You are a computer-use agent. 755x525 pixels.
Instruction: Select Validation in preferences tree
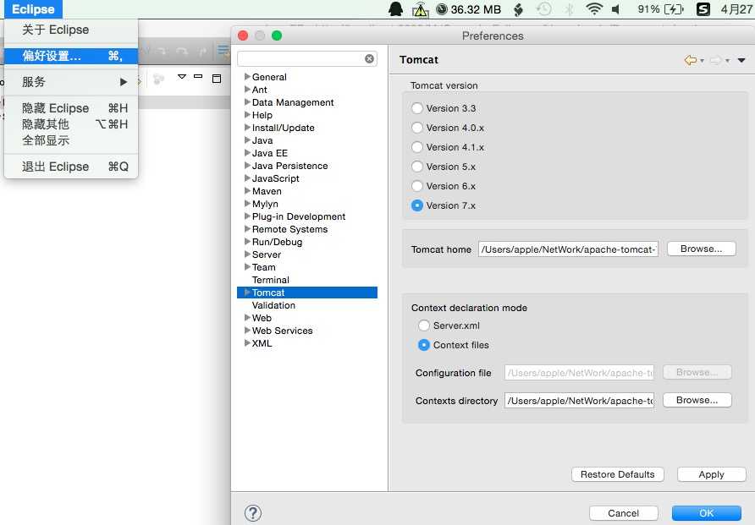coord(273,306)
